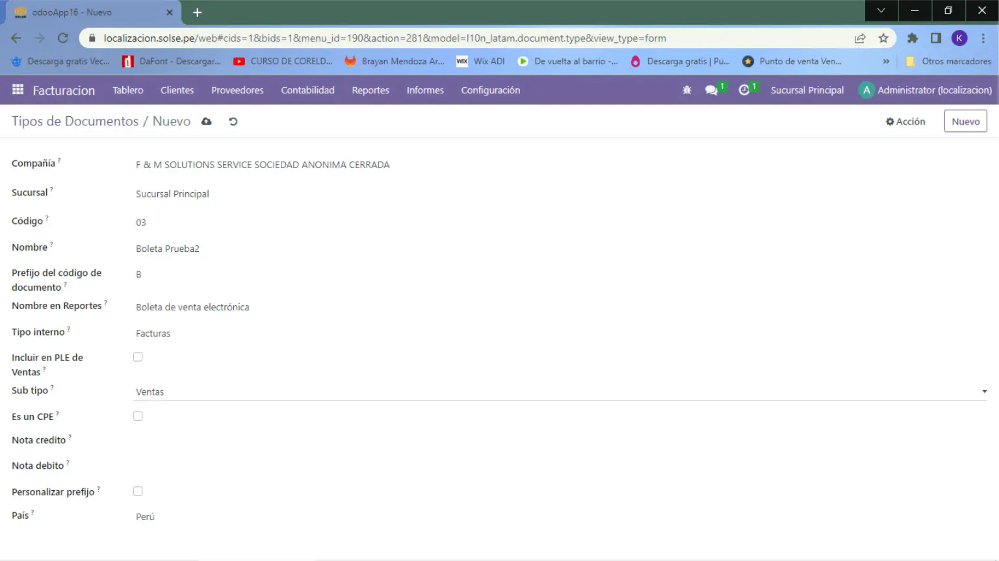Go to Tipos de Documentos breadcrumb
The width and height of the screenshot is (999, 561).
coord(75,121)
